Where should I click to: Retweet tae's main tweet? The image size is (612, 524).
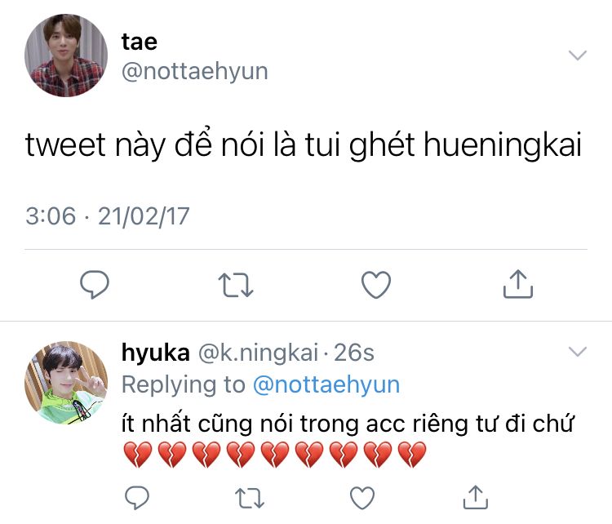point(236,284)
